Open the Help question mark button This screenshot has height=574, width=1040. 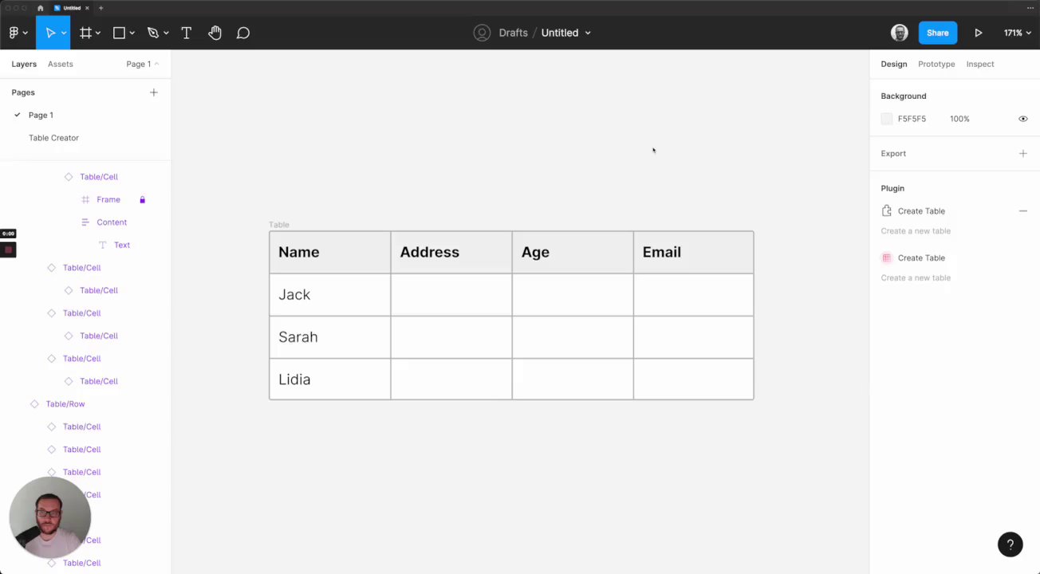coord(1010,545)
